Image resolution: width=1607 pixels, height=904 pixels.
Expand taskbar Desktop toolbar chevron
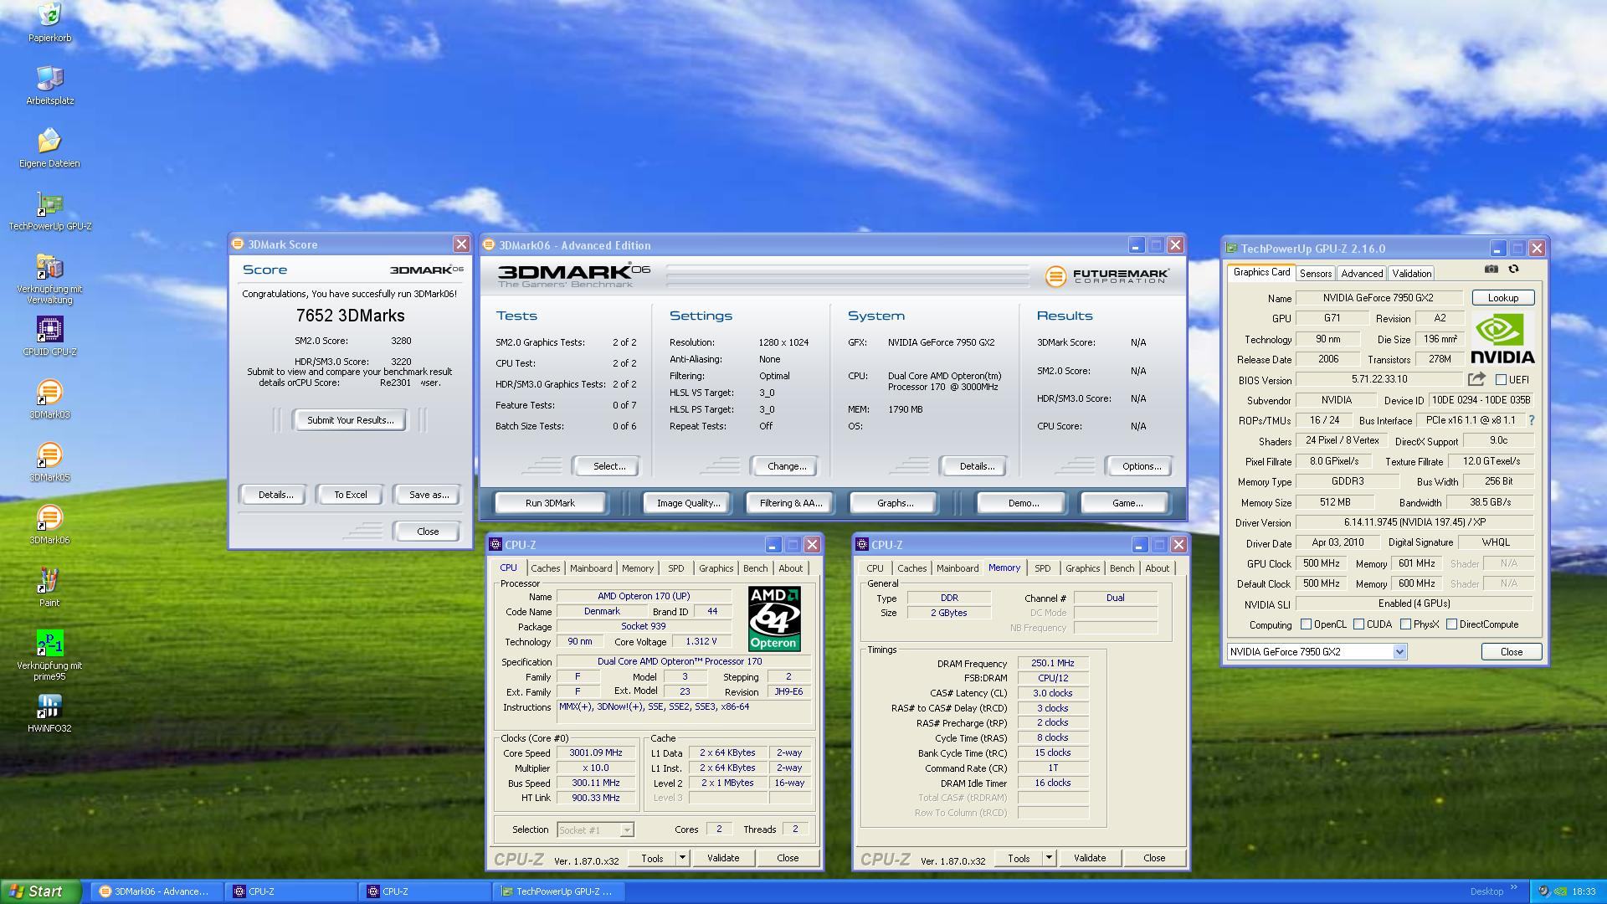1513,887
